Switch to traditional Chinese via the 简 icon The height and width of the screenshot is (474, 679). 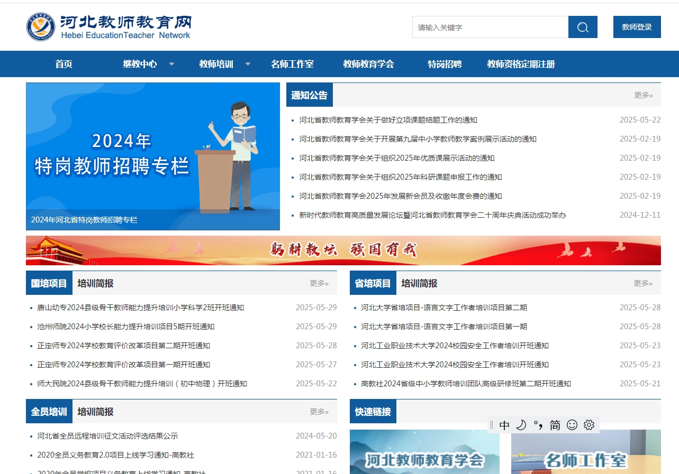[x=555, y=424]
